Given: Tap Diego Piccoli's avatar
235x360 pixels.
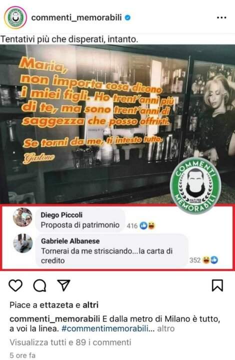Looking at the screenshot, I should coord(22,217).
